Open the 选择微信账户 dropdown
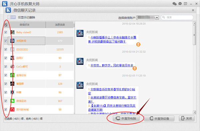The image size is (200, 131). [148, 17]
